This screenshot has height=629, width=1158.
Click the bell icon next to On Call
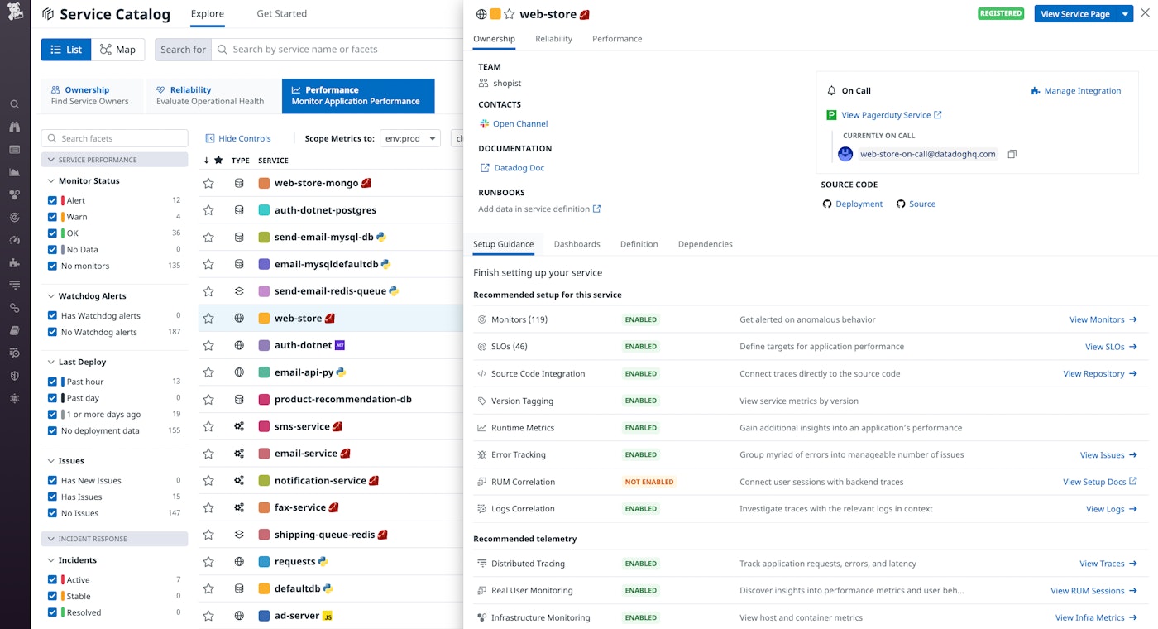pyautogui.click(x=831, y=91)
